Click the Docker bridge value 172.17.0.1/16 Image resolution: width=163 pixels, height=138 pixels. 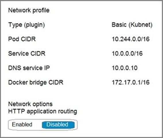pos(131,82)
